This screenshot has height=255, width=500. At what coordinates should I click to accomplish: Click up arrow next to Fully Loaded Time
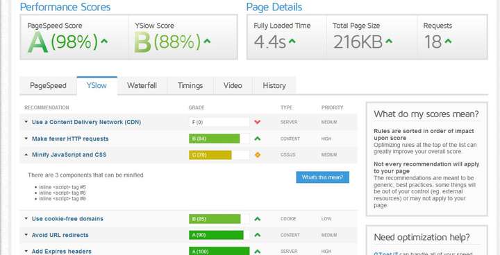pyautogui.click(x=292, y=41)
